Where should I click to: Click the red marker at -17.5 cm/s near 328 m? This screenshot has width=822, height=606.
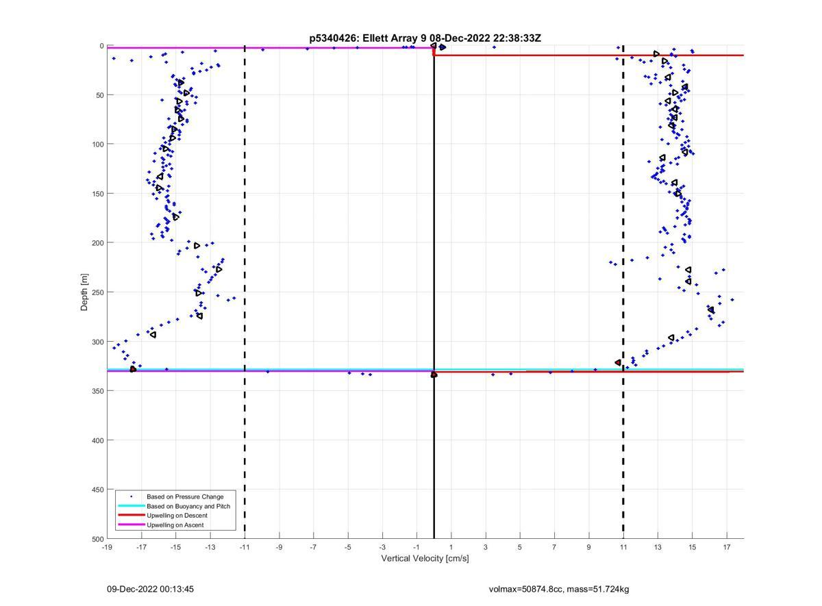[x=133, y=369]
